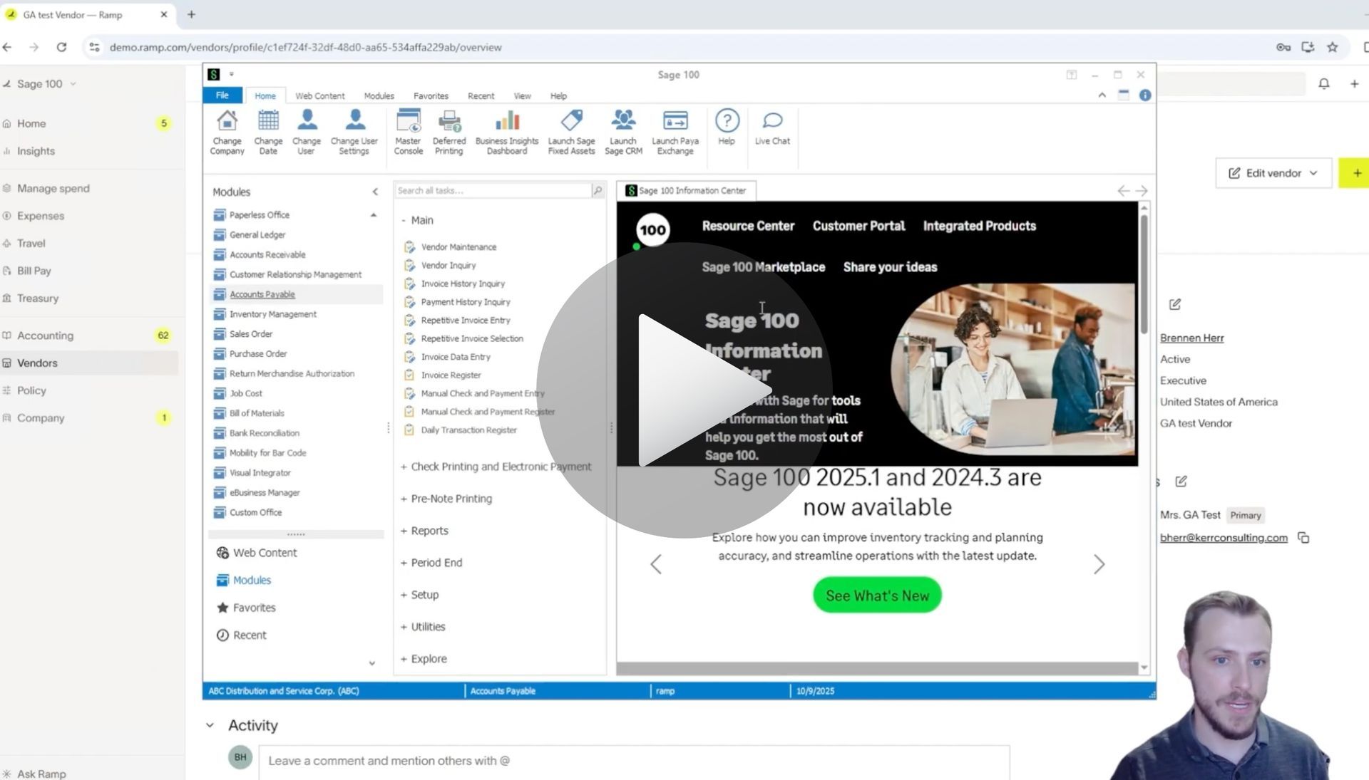Screen dimensions: 1369x780
Task: Open the Edit vendor dropdown
Action: (1273, 173)
